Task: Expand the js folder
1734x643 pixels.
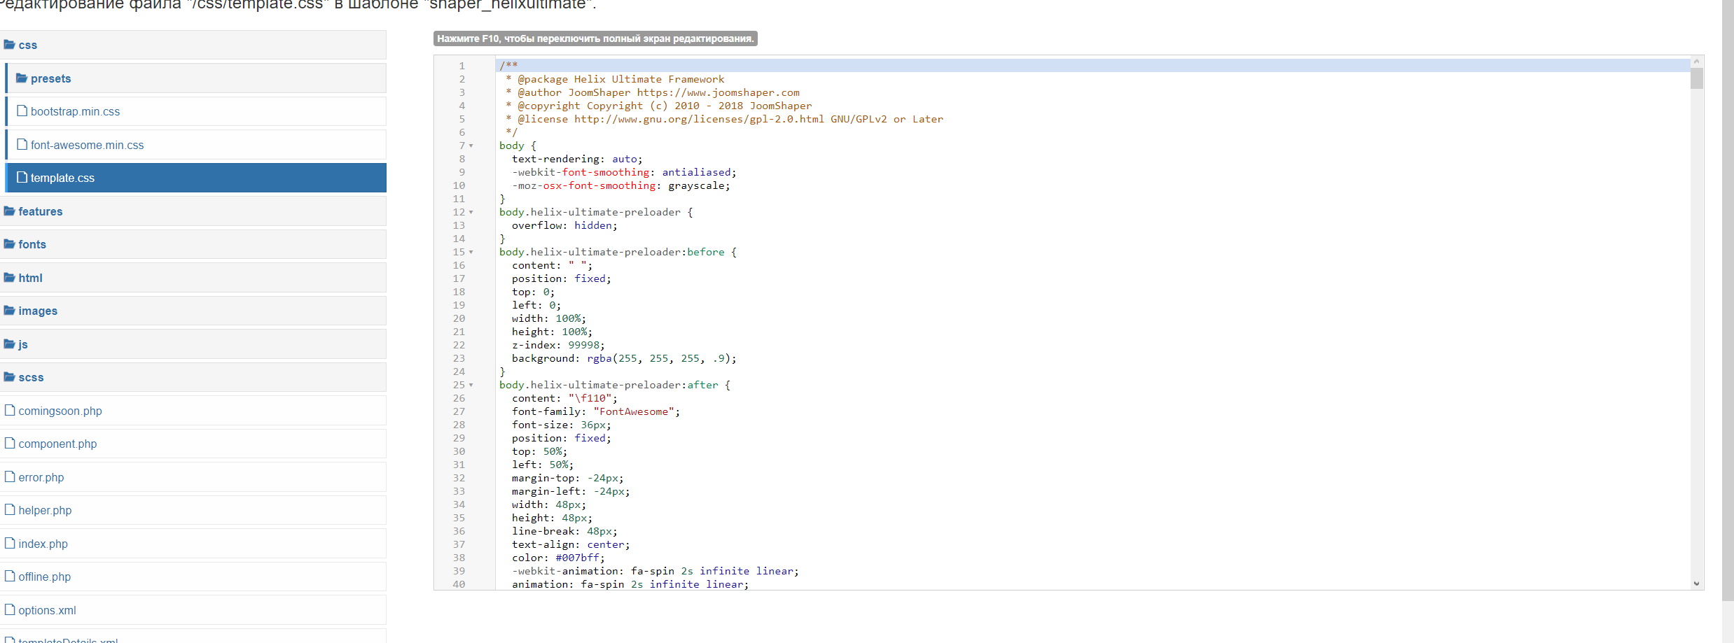Action: (193, 344)
